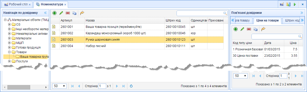
Task: Click the Сторінка page number field in main grid
Action: 102,86
